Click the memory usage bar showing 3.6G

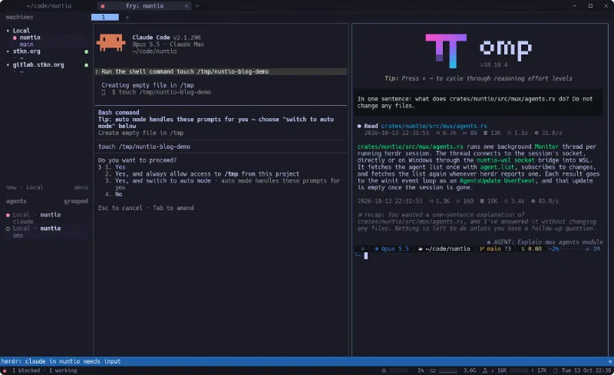coord(448,370)
